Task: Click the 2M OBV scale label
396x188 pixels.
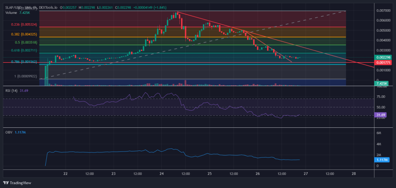Action: [x=379, y=155]
